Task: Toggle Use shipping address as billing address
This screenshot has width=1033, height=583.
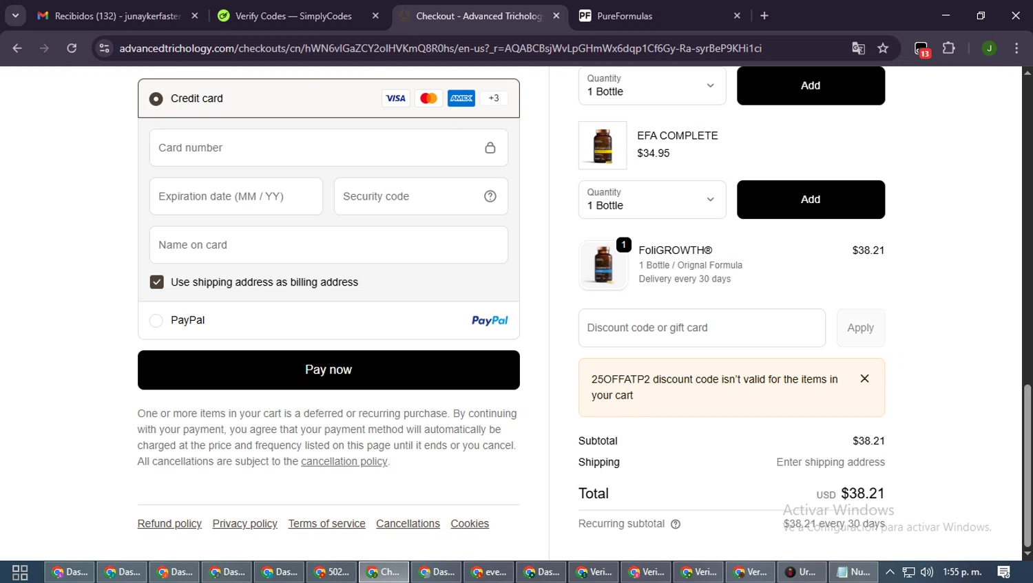Action: (x=157, y=282)
